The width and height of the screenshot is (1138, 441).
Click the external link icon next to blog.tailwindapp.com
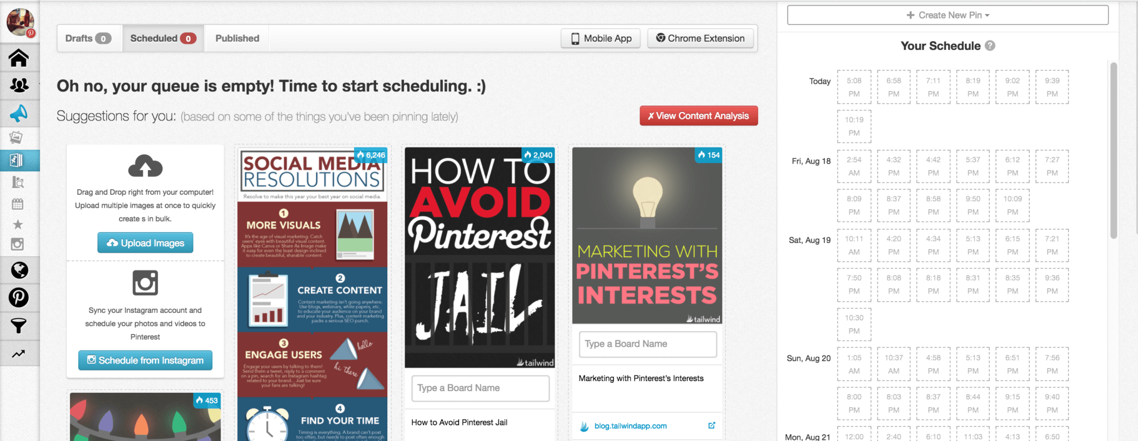(x=712, y=425)
